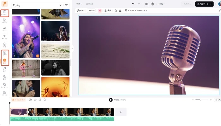Image resolution: width=221 pixels, height=126 pixels.
Task: Select the microphone image on the canvas
Action: (x=149, y=55)
